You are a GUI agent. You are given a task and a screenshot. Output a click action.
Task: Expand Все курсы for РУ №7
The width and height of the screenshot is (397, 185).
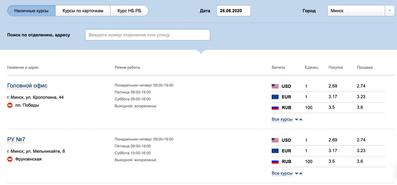282,173
